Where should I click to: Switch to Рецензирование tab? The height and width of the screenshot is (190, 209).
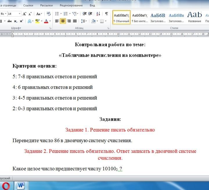[x=71, y=6]
